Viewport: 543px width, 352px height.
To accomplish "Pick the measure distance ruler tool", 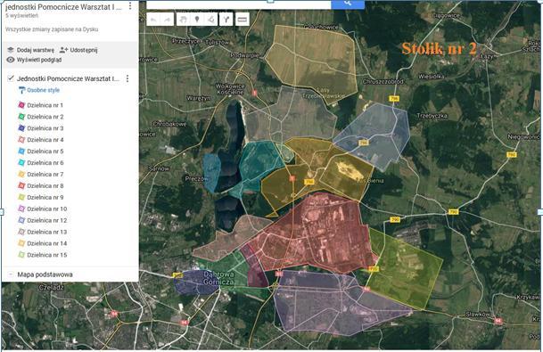I will (243, 20).
